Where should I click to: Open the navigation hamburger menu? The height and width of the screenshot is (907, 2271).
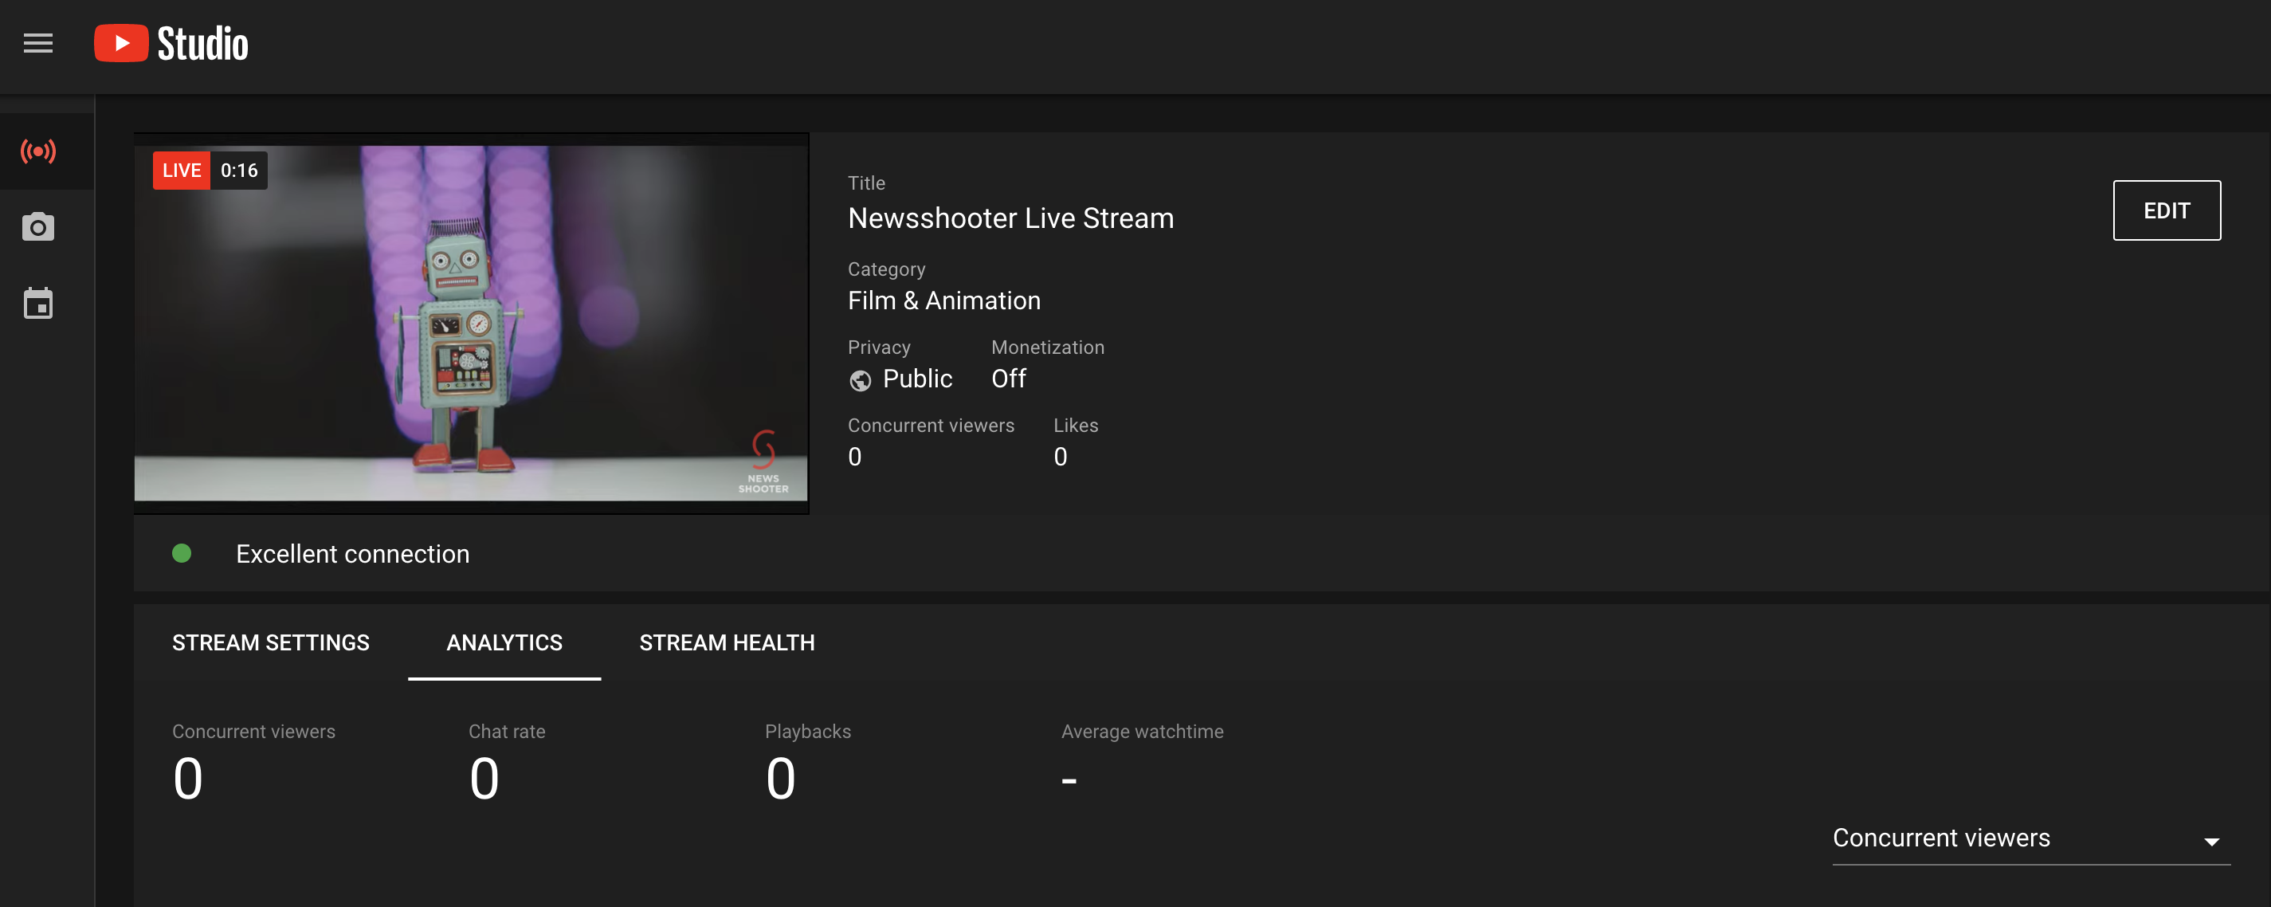pyautogui.click(x=38, y=42)
